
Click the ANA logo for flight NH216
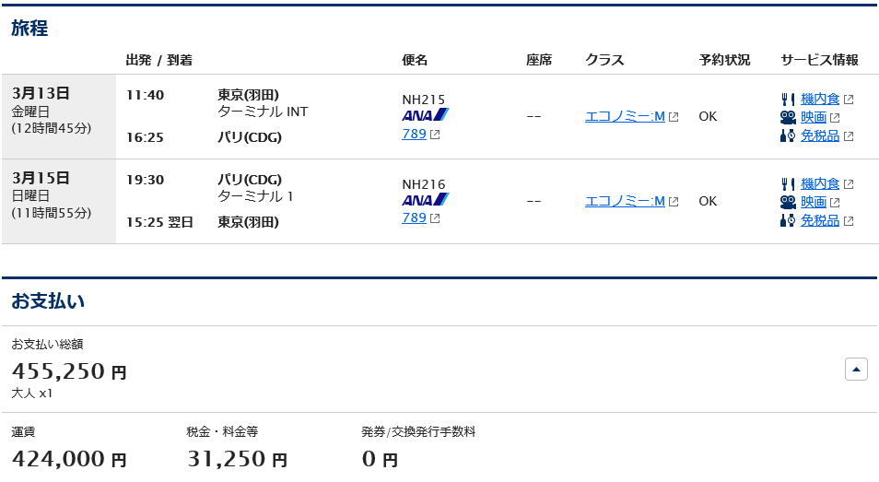[x=426, y=199]
